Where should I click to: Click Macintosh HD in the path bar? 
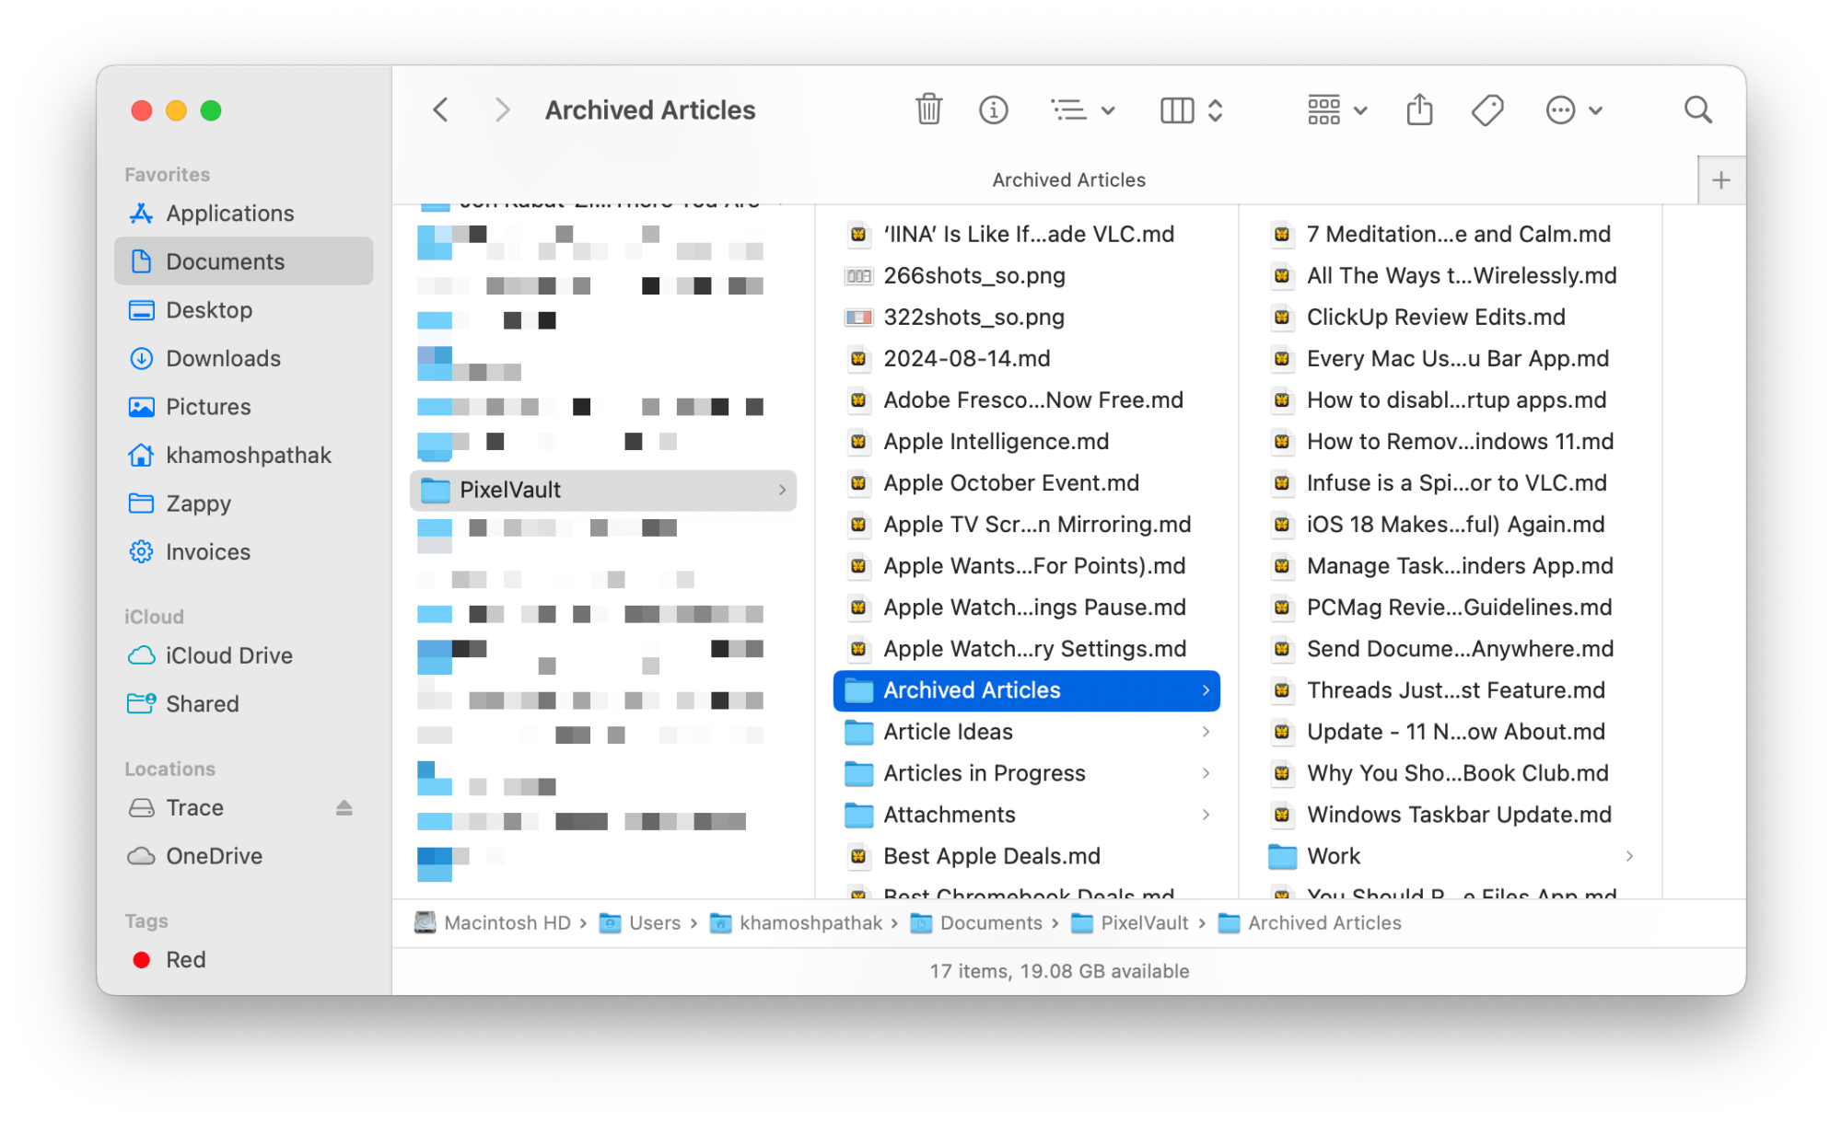pyautogui.click(x=494, y=922)
